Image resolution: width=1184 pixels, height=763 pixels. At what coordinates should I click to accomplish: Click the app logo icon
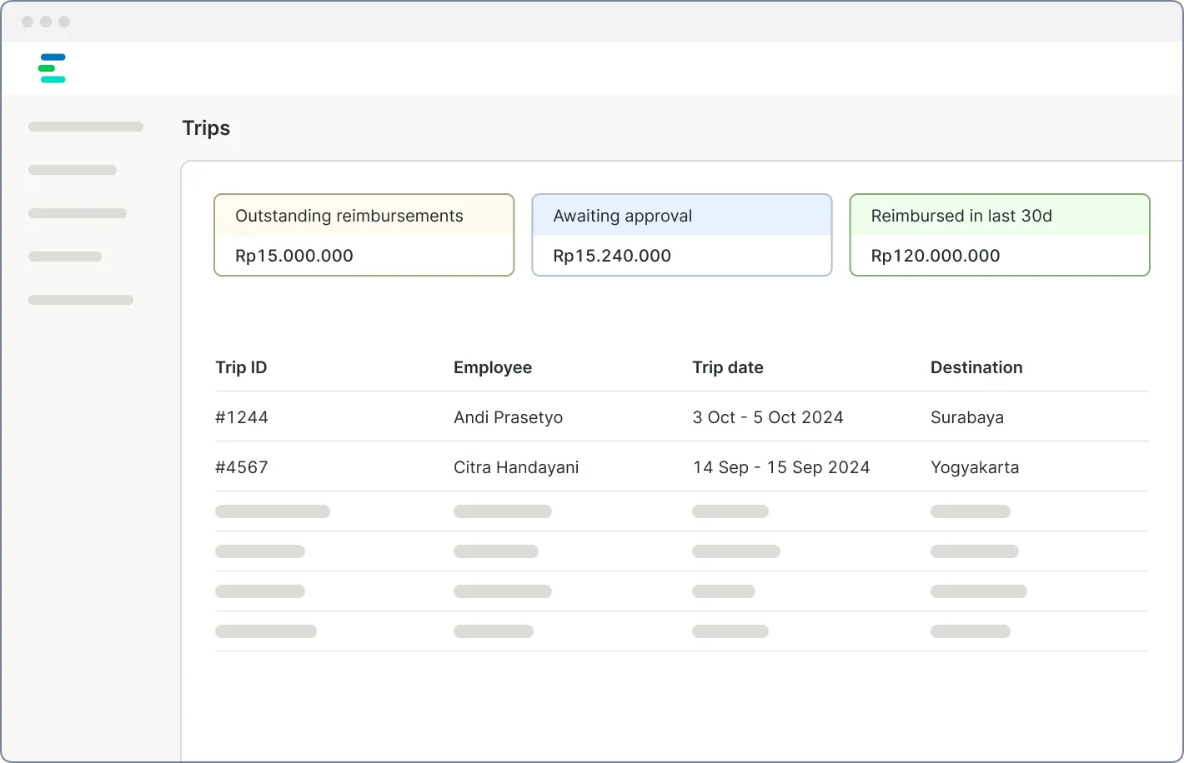[52, 68]
